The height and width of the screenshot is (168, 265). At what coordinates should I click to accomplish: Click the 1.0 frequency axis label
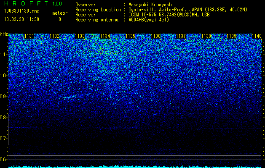tap(3, 76)
